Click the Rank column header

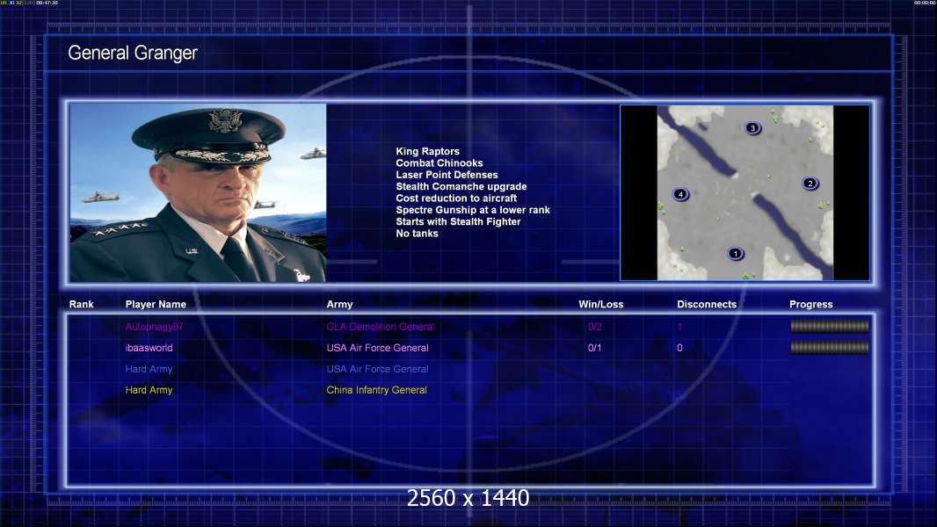click(x=81, y=305)
